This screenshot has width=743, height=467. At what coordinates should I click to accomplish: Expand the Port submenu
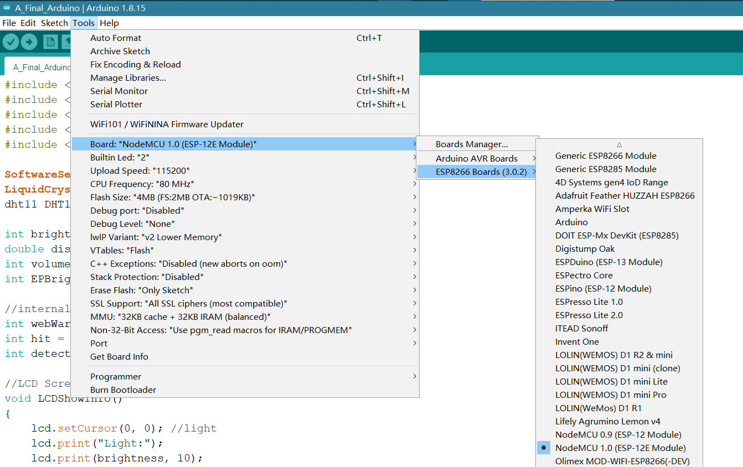[x=245, y=344]
